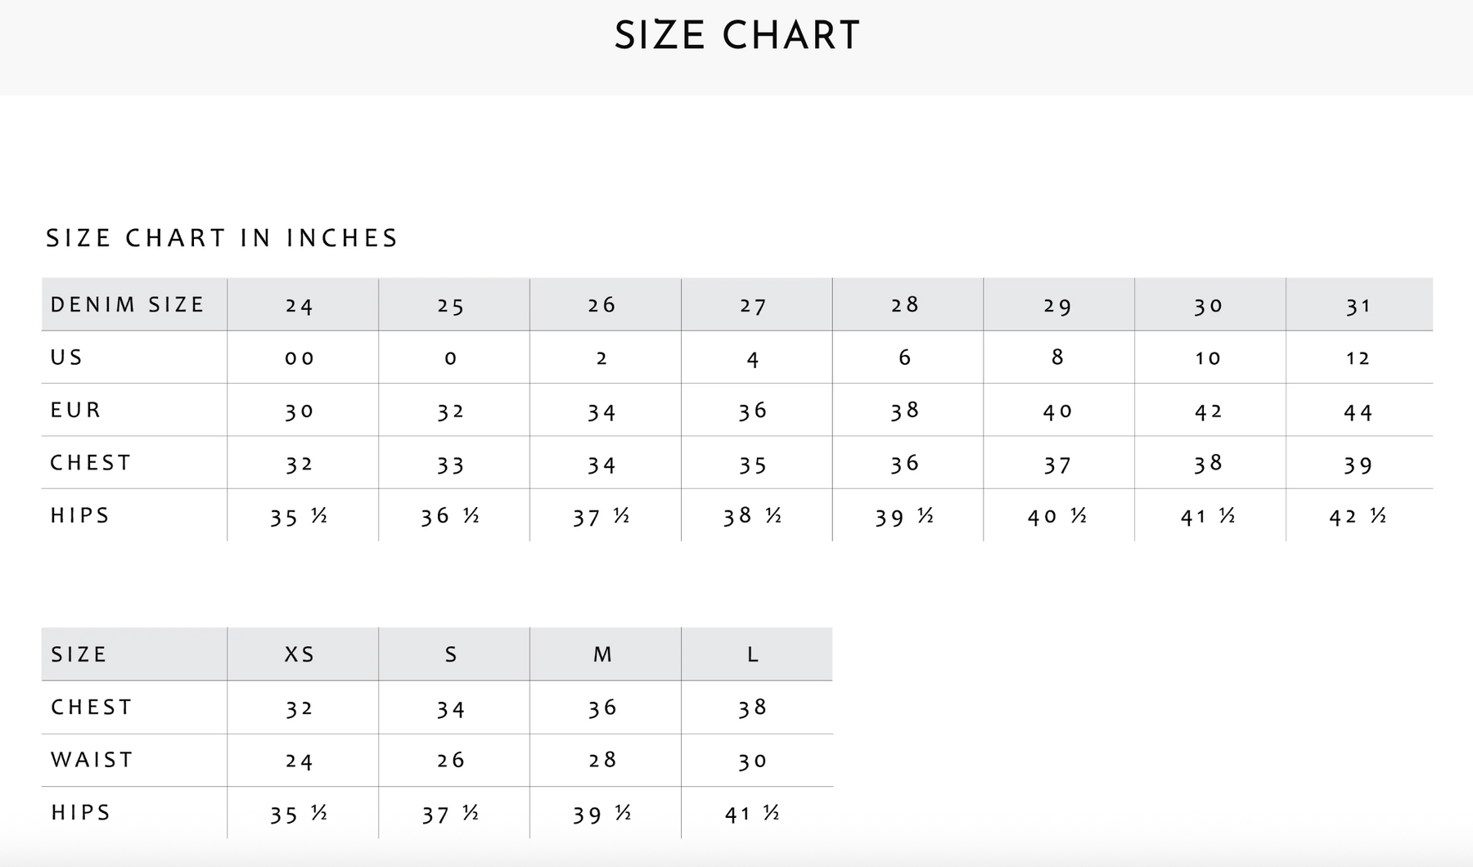Click the SIZE CHART page title
The image size is (1473, 867).
click(736, 36)
